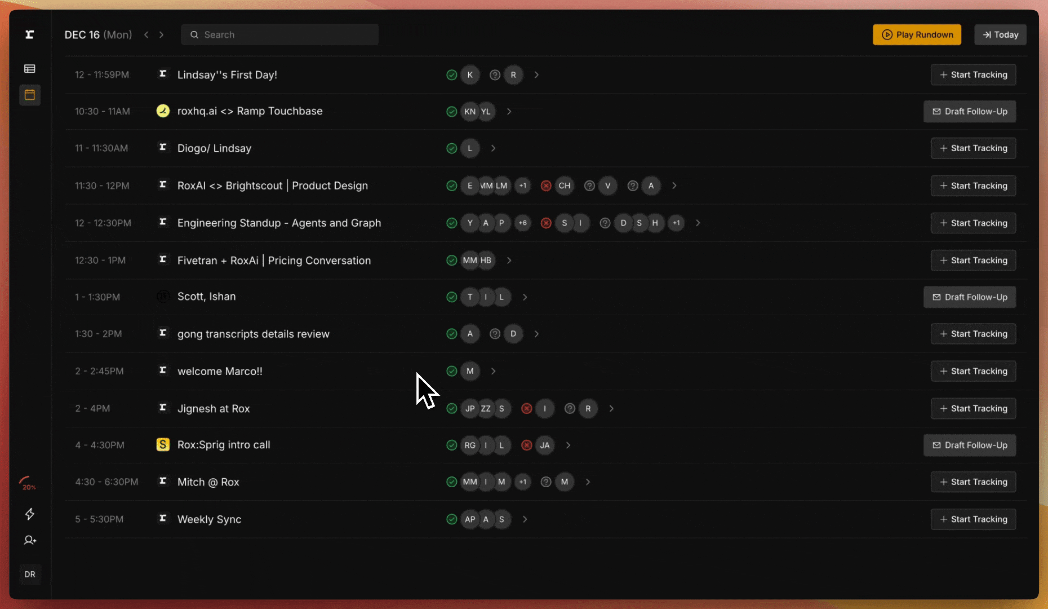
Task: Open the lightning bolt actions icon
Action: tap(30, 514)
